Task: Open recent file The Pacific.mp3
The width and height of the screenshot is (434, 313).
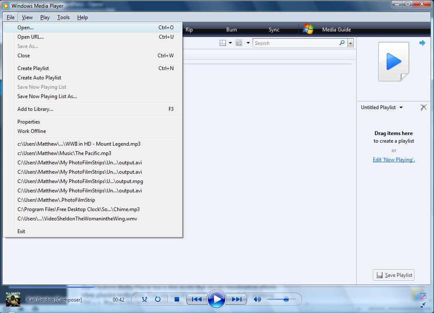Action: (93, 153)
